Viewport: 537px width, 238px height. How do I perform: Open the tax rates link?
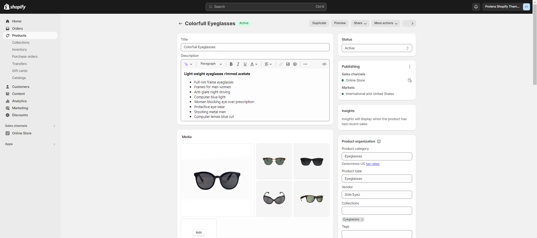[x=372, y=164]
